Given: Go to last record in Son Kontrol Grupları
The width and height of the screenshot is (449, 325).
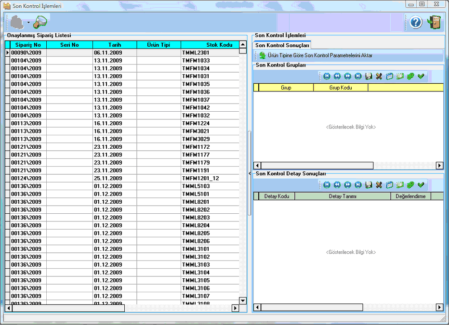Looking at the screenshot, I should pyautogui.click(x=358, y=76).
